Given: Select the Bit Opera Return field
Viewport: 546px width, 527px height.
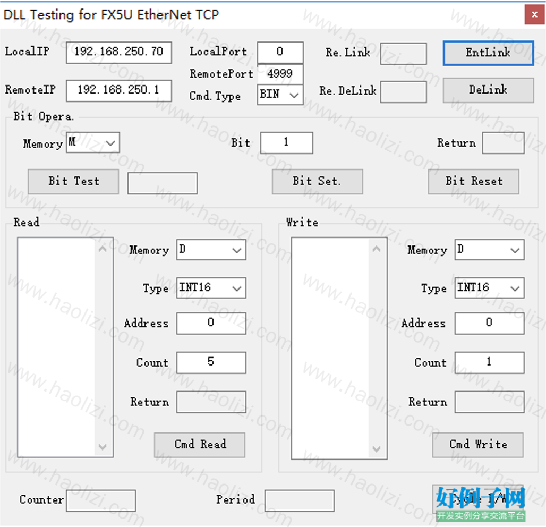Looking at the screenshot, I should pyautogui.click(x=503, y=143).
